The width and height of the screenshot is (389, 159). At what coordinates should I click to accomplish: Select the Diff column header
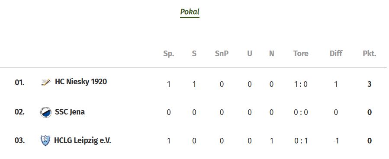tap(336, 54)
